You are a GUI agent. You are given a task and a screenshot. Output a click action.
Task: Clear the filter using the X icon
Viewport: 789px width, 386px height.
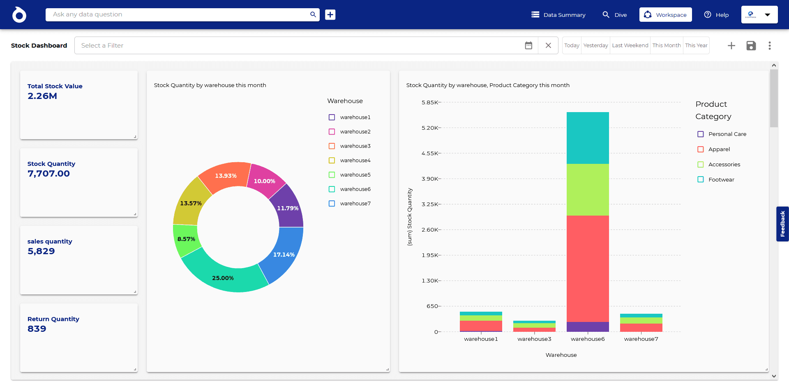coord(548,46)
